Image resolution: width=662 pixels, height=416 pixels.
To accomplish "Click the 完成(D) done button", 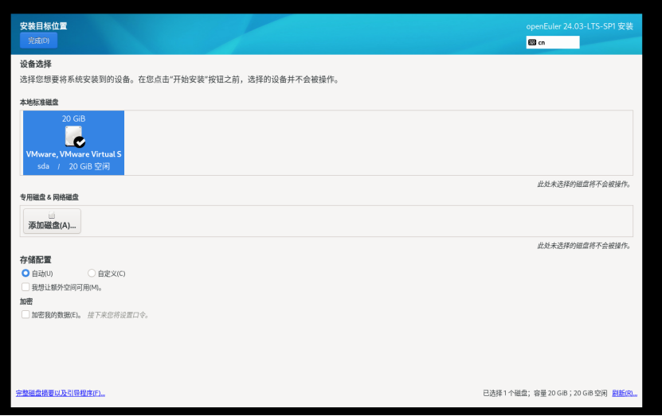I will click(38, 41).
